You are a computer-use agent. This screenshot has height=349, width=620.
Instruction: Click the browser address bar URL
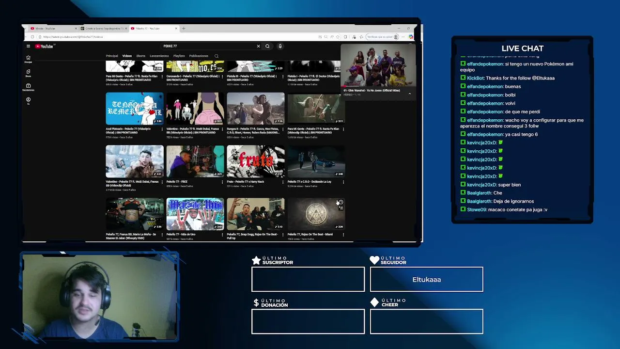73,37
